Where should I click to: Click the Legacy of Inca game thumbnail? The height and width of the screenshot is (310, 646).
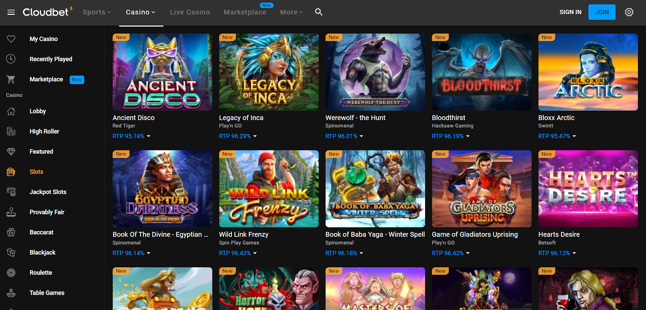[269, 72]
